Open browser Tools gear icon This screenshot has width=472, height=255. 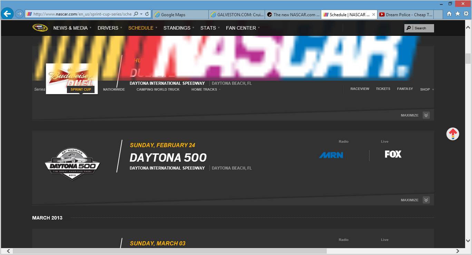466,14
